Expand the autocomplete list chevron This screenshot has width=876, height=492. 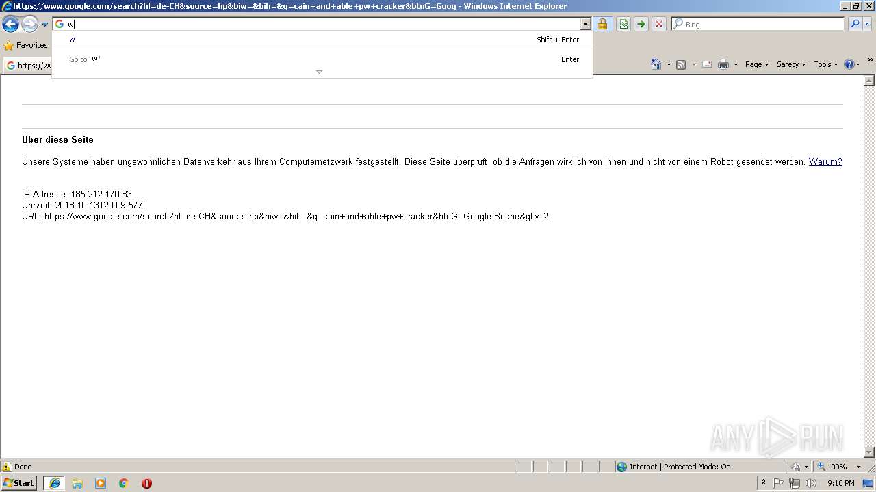click(319, 72)
